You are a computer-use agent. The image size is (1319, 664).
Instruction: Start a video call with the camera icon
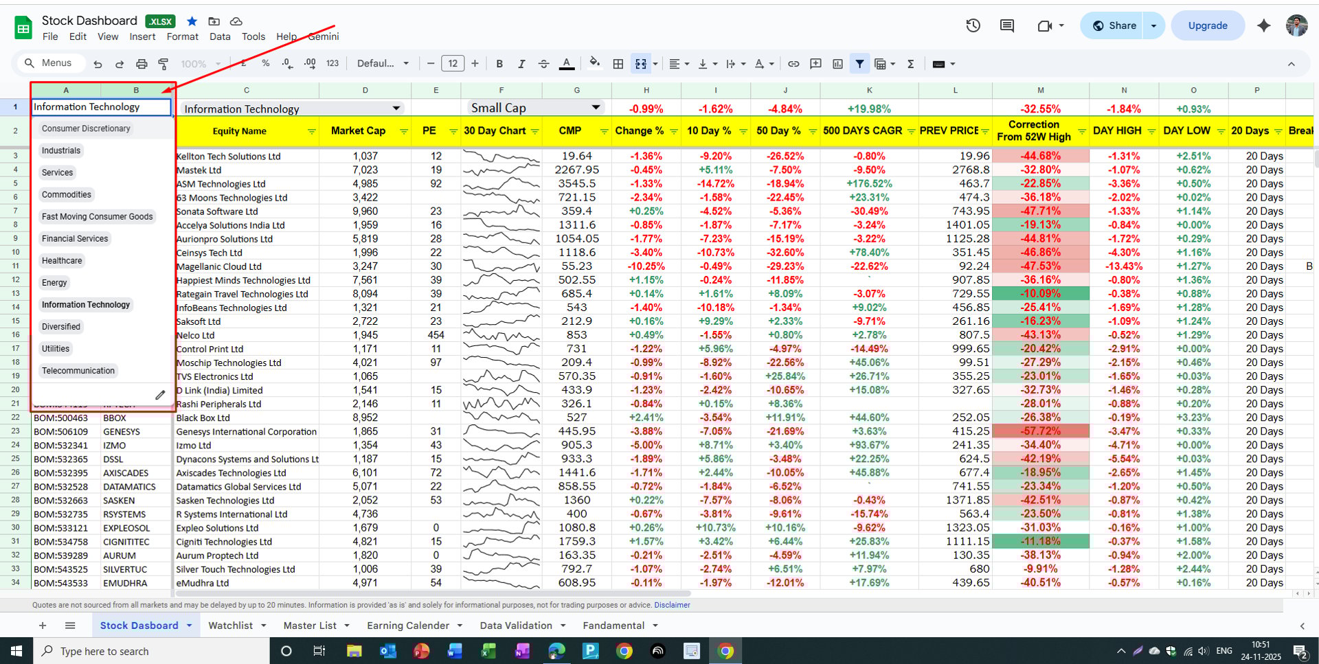click(x=1045, y=25)
